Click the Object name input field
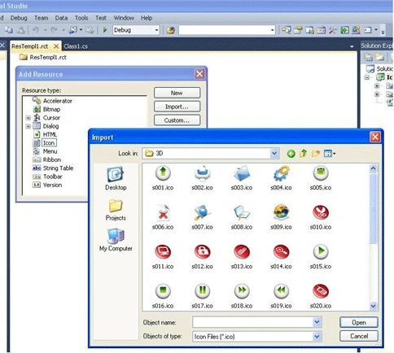394x353 pixels. click(252, 322)
